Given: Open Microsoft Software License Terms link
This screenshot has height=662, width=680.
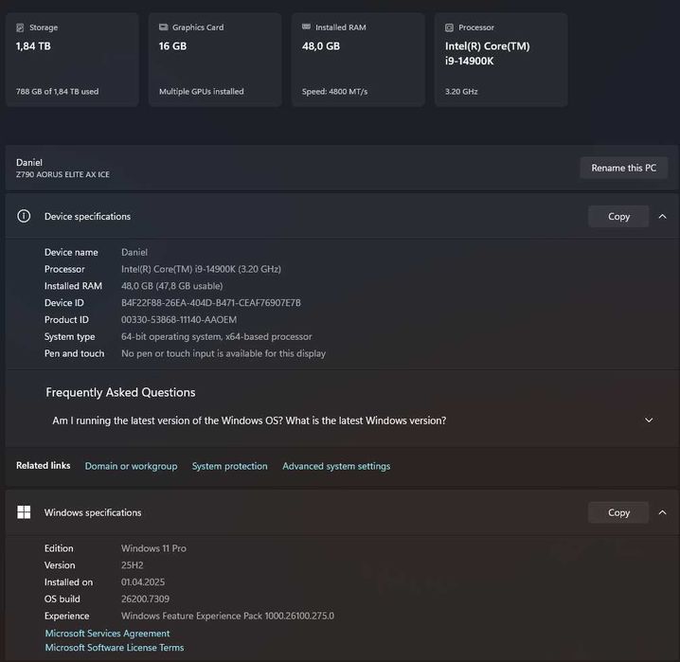Looking at the screenshot, I should pos(115,647).
